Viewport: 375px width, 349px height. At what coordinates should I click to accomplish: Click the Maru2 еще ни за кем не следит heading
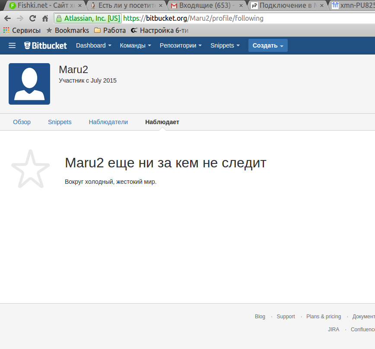[x=165, y=163]
